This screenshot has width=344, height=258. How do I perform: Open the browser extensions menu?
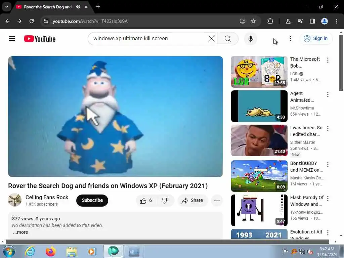click(x=270, y=21)
